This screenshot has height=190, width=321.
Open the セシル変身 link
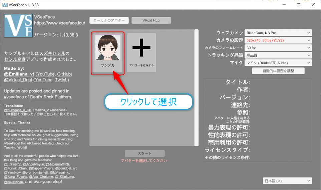(x=15, y=59)
